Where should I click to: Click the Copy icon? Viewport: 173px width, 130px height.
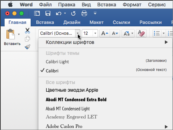tap(27, 39)
